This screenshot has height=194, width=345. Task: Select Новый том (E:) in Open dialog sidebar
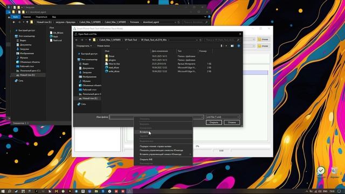coord(88,98)
